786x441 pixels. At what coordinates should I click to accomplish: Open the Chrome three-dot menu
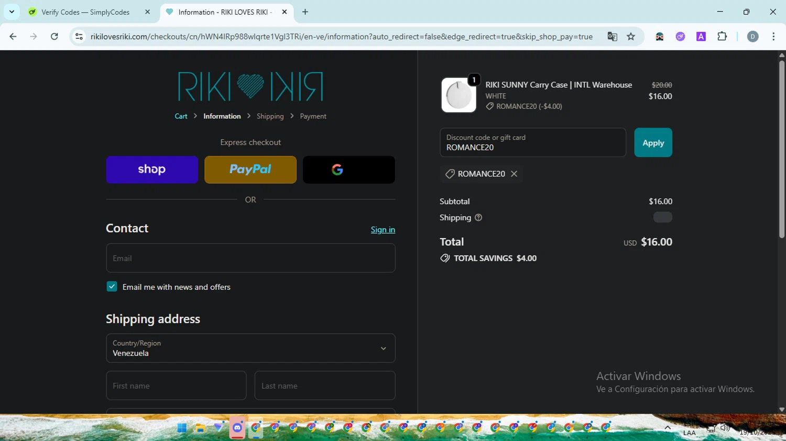pos(773,37)
